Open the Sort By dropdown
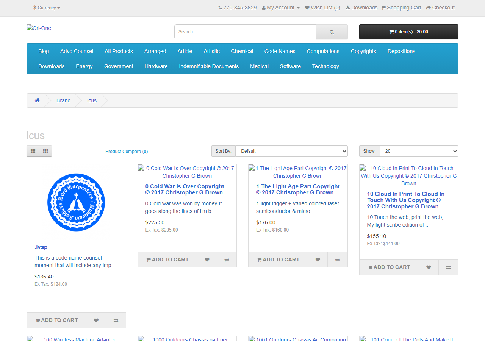Viewport: 485px width, 341px height. click(291, 151)
